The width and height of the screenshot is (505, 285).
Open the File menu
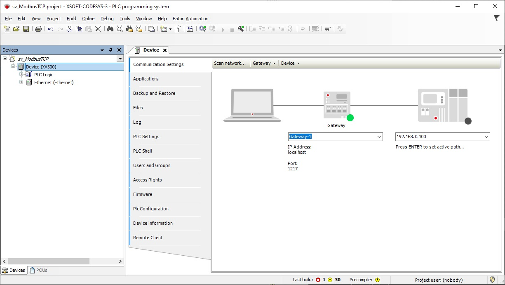(x=8, y=19)
